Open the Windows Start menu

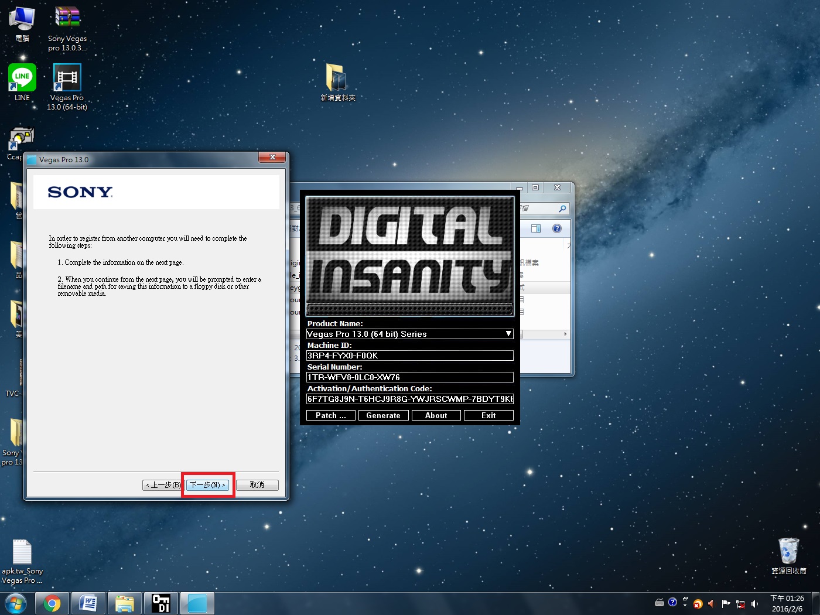click(x=16, y=603)
